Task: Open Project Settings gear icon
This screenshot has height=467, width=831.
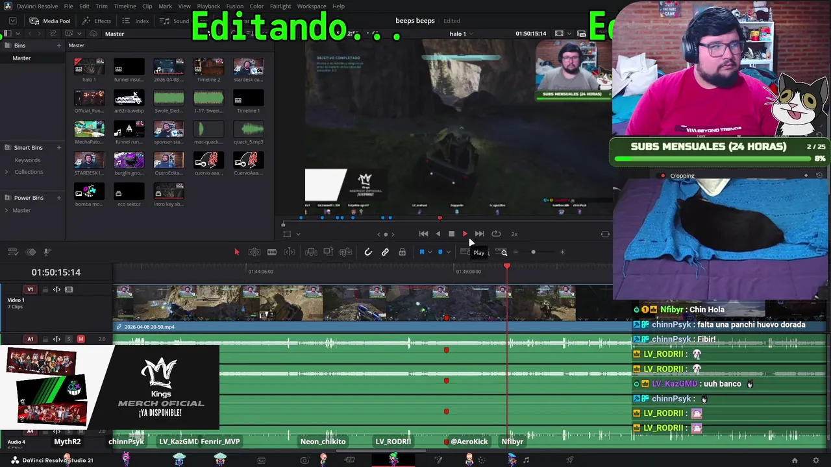Action: 816,461
